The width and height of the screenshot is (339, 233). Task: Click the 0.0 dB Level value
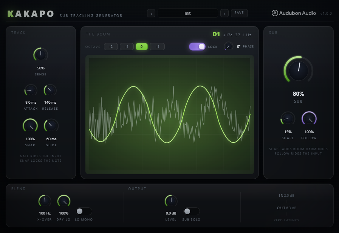pyautogui.click(x=171, y=213)
